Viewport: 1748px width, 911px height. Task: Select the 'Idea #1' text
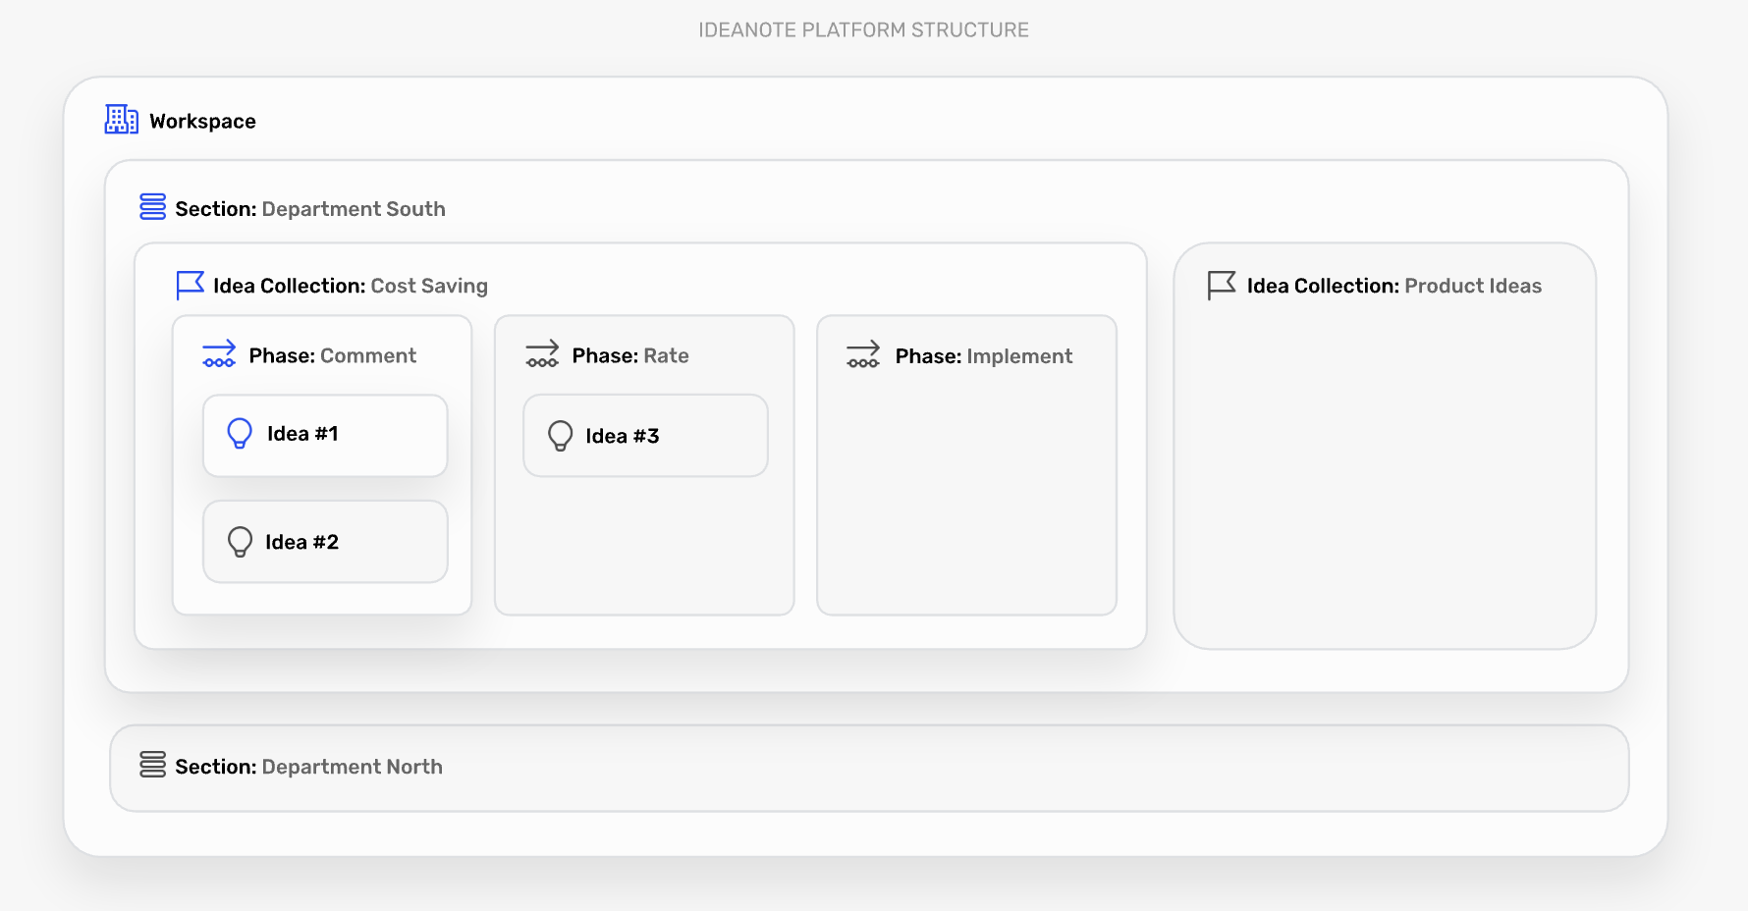click(x=302, y=434)
